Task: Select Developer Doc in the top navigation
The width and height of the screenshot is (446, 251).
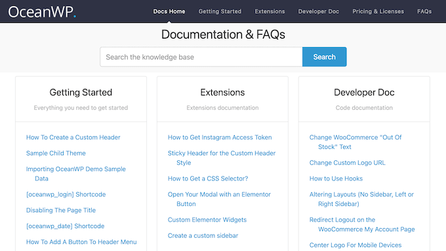Action: tap(319, 11)
